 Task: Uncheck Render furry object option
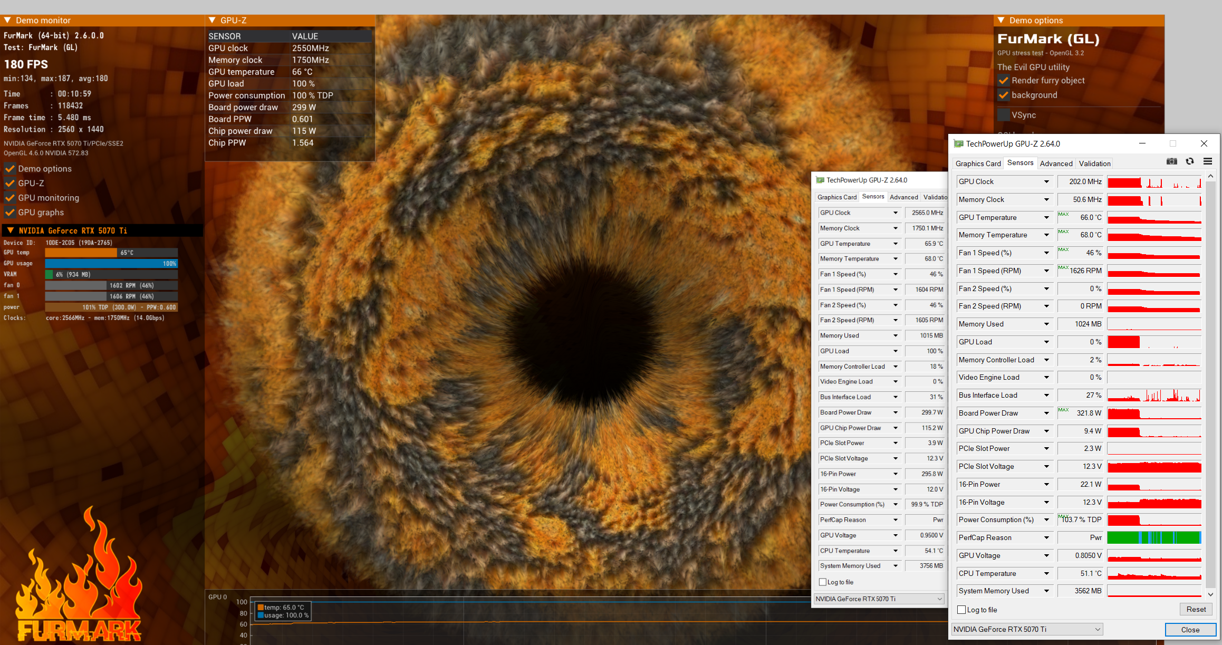pyautogui.click(x=1003, y=81)
